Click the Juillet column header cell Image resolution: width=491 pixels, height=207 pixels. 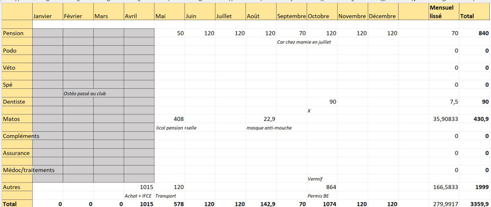(x=230, y=12)
